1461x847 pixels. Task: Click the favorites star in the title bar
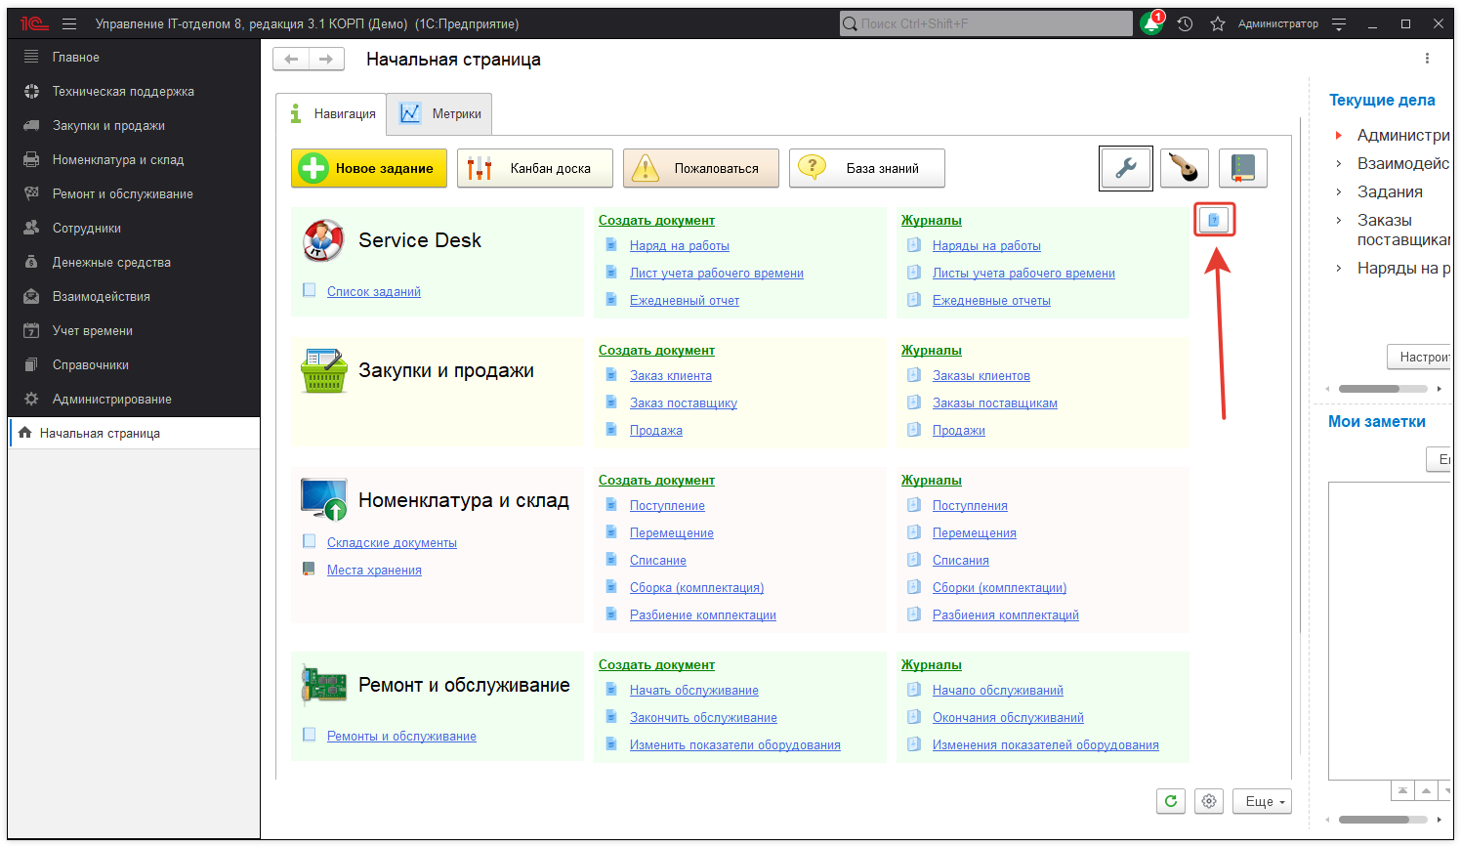(1217, 22)
